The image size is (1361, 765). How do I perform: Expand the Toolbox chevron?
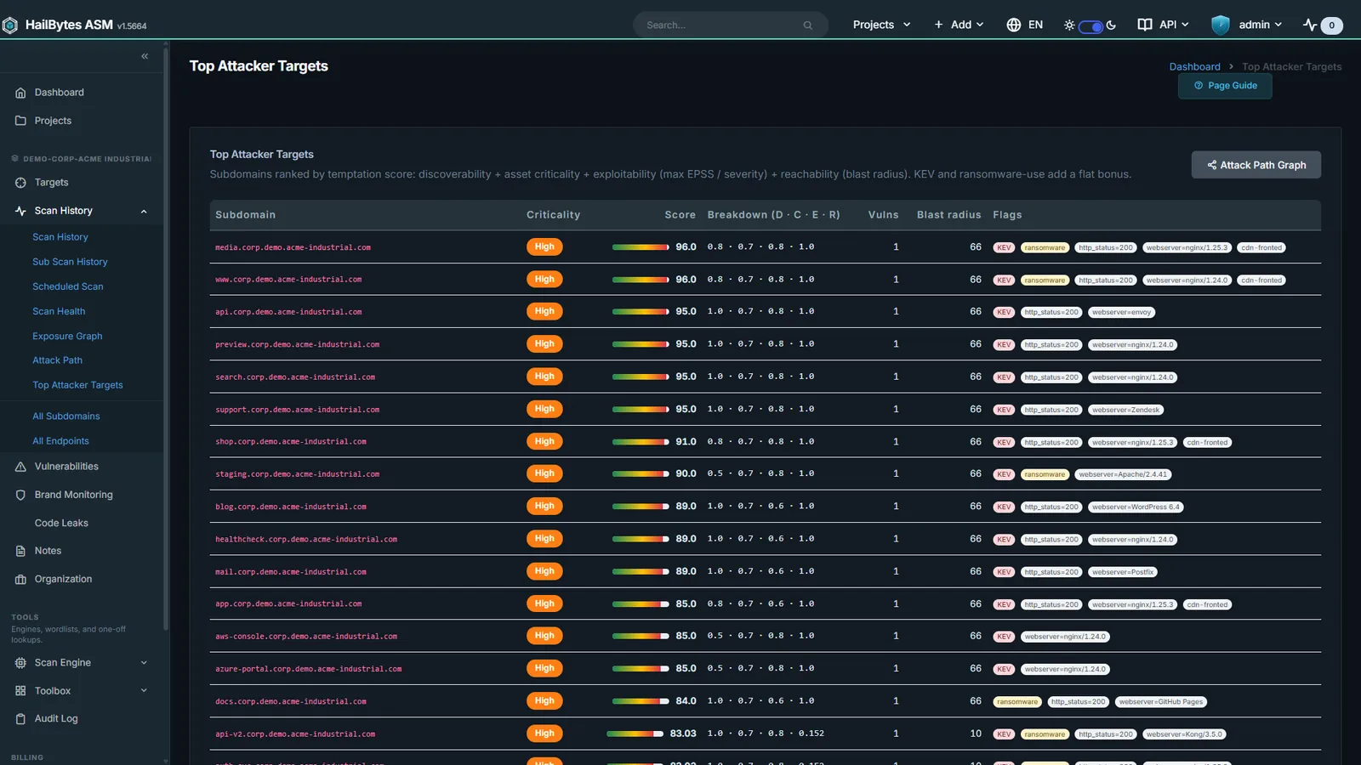144,691
